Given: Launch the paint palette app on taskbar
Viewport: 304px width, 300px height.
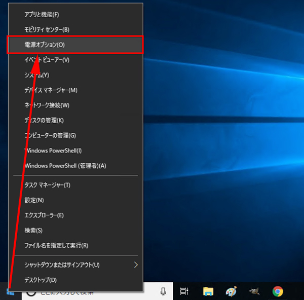Looking at the screenshot, I should 232,291.
